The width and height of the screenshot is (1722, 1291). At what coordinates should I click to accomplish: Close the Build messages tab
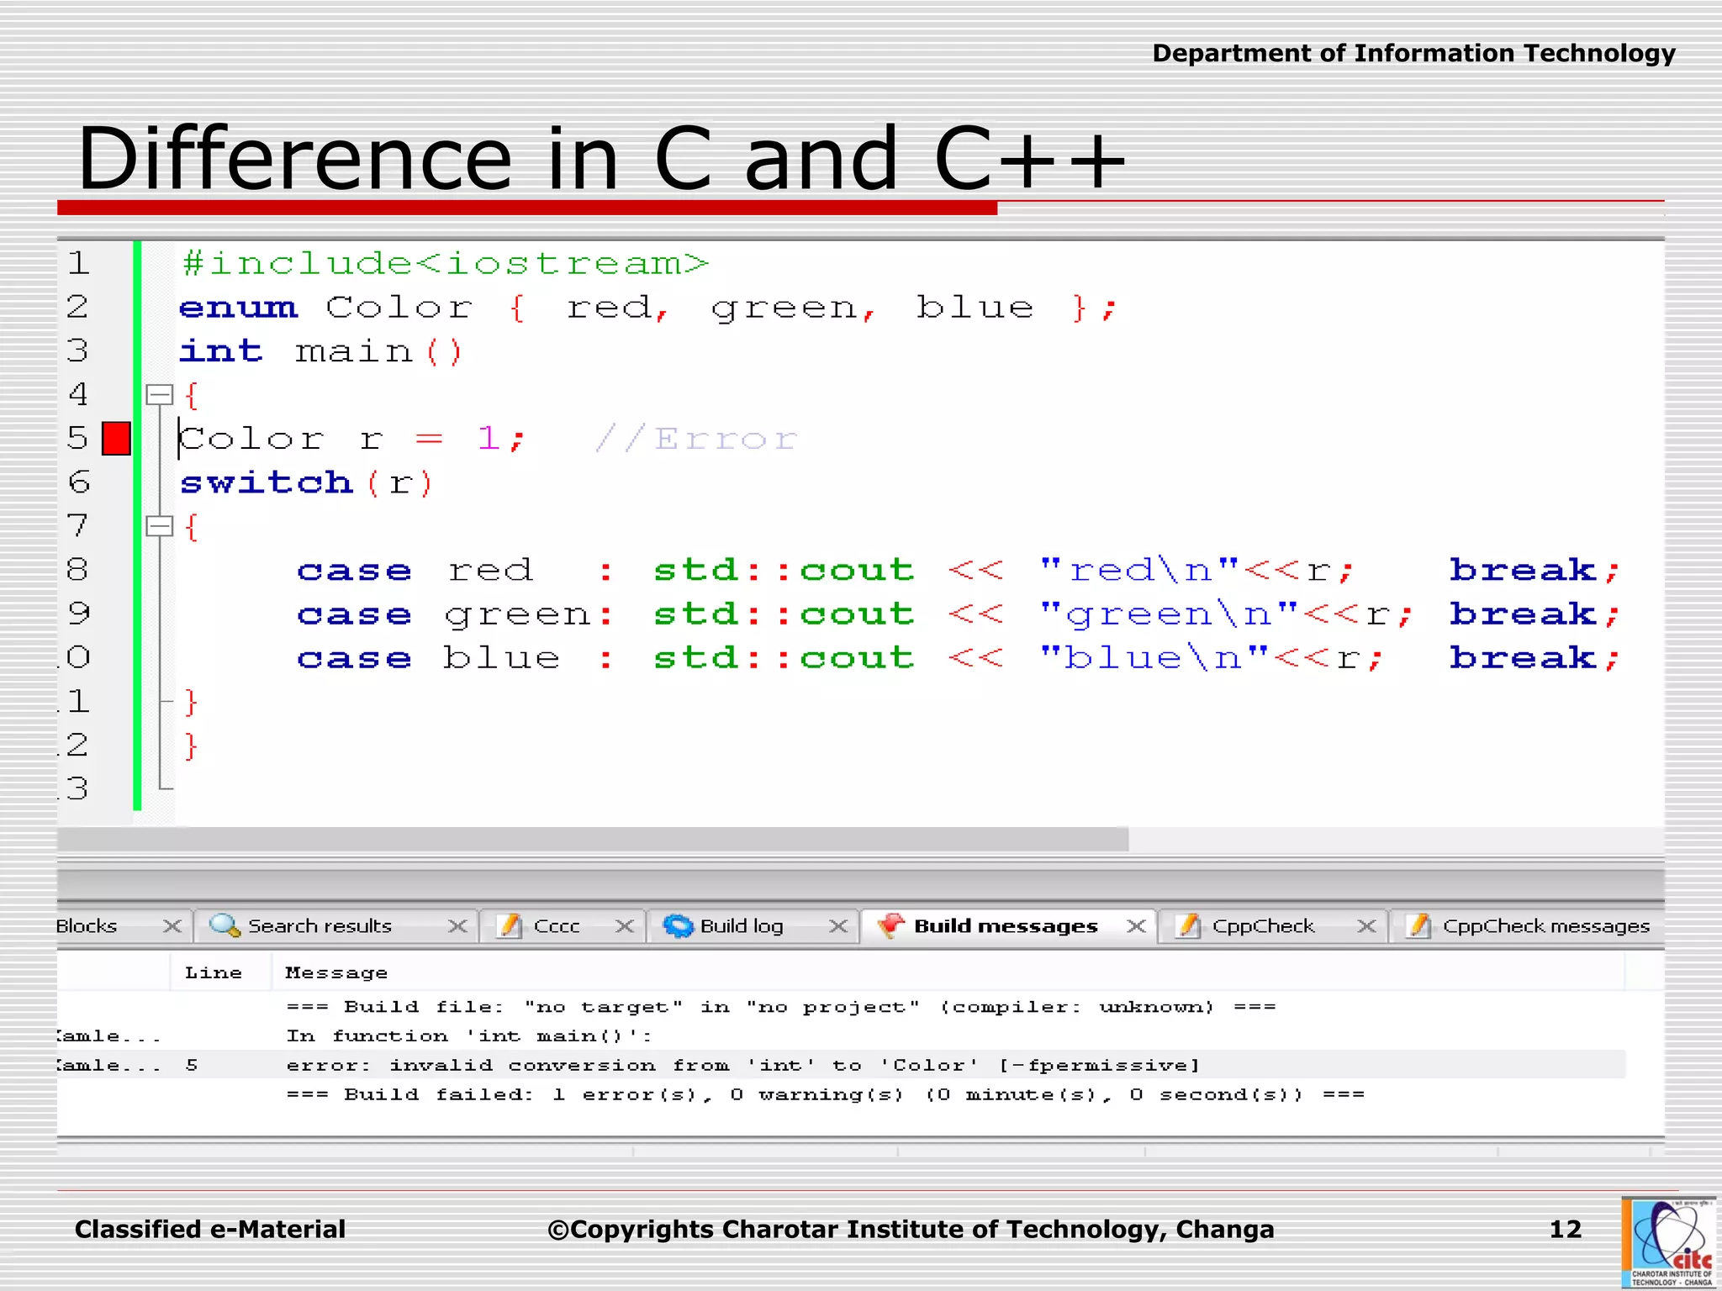[x=1136, y=925]
